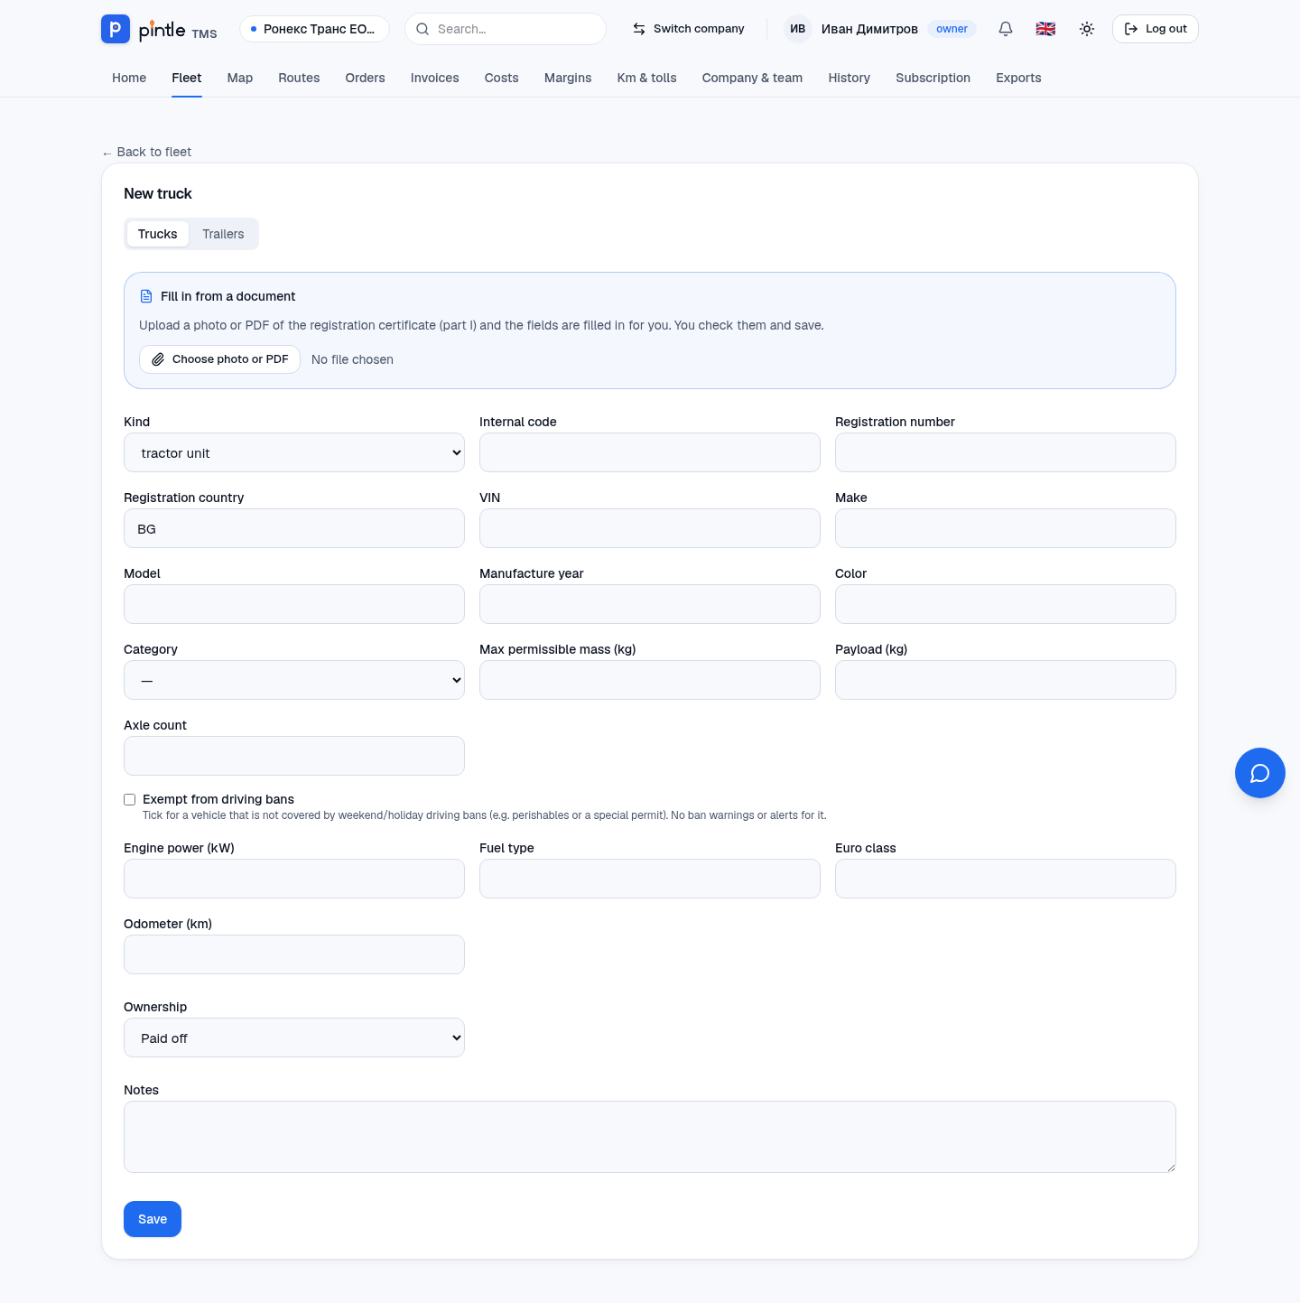1300x1303 pixels.
Task: Click the Log out button
Action: coord(1156,29)
